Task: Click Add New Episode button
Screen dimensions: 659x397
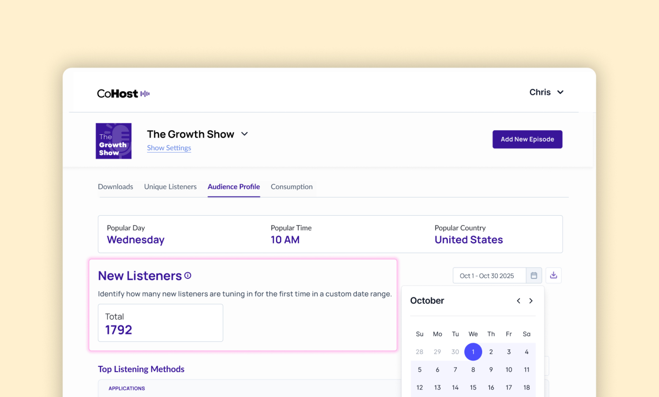Action: (x=527, y=139)
